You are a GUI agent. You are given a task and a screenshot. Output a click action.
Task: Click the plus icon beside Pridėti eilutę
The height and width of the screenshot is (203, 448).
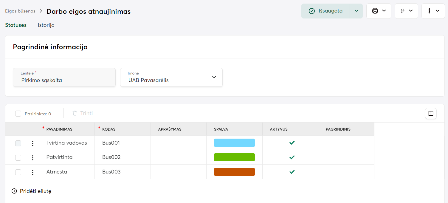coord(14,191)
